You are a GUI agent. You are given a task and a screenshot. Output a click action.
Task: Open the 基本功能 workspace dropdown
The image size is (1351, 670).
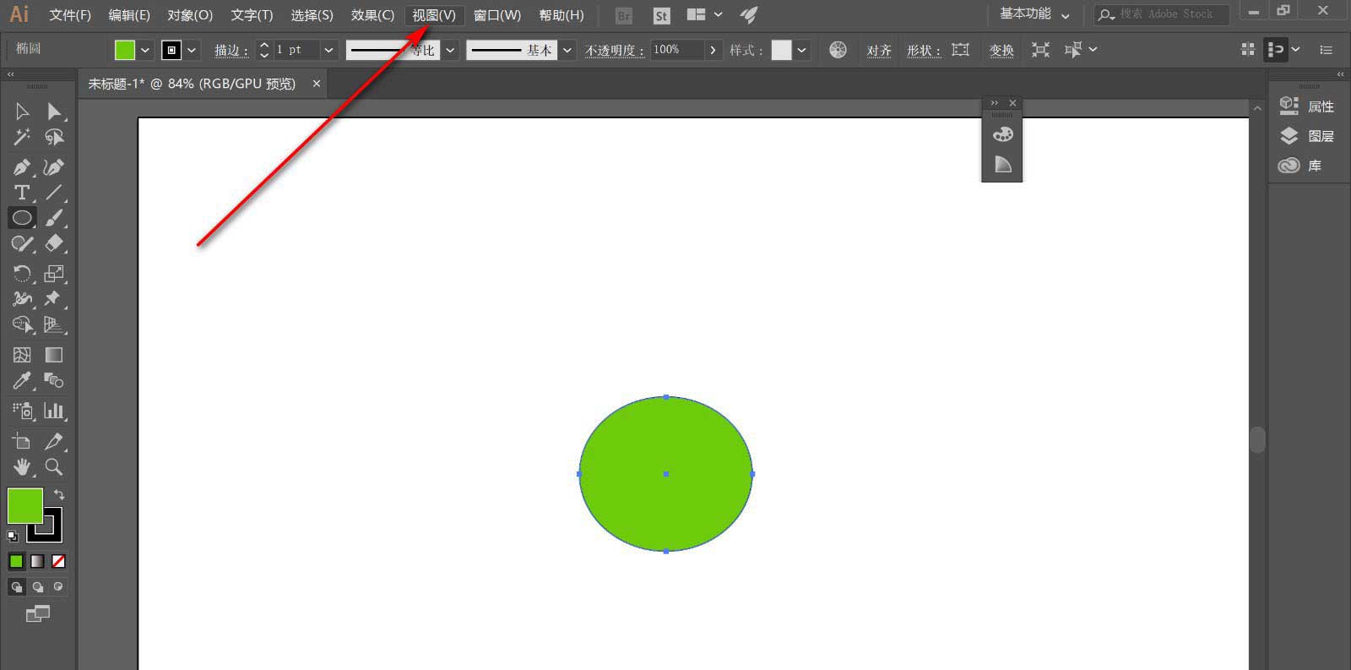pyautogui.click(x=1034, y=14)
